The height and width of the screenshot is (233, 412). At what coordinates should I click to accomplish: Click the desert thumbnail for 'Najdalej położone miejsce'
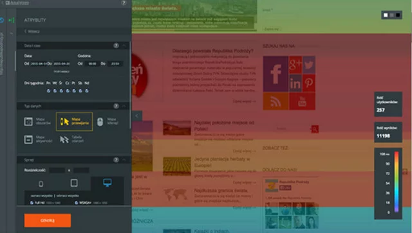(177, 128)
